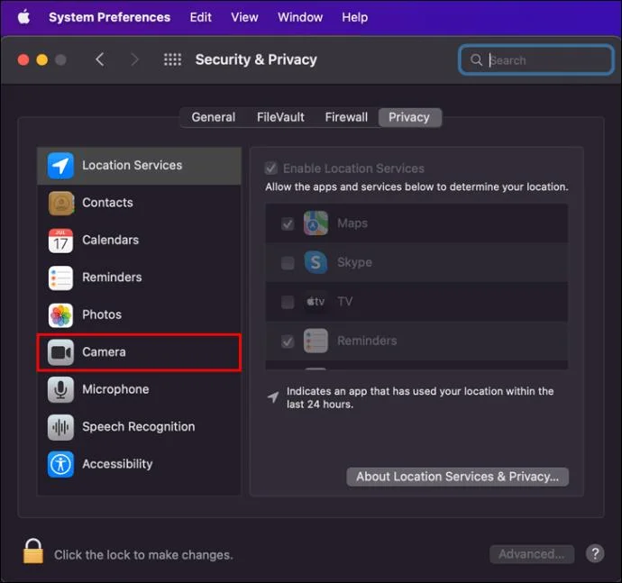Open the Apple menu

pyautogui.click(x=23, y=17)
